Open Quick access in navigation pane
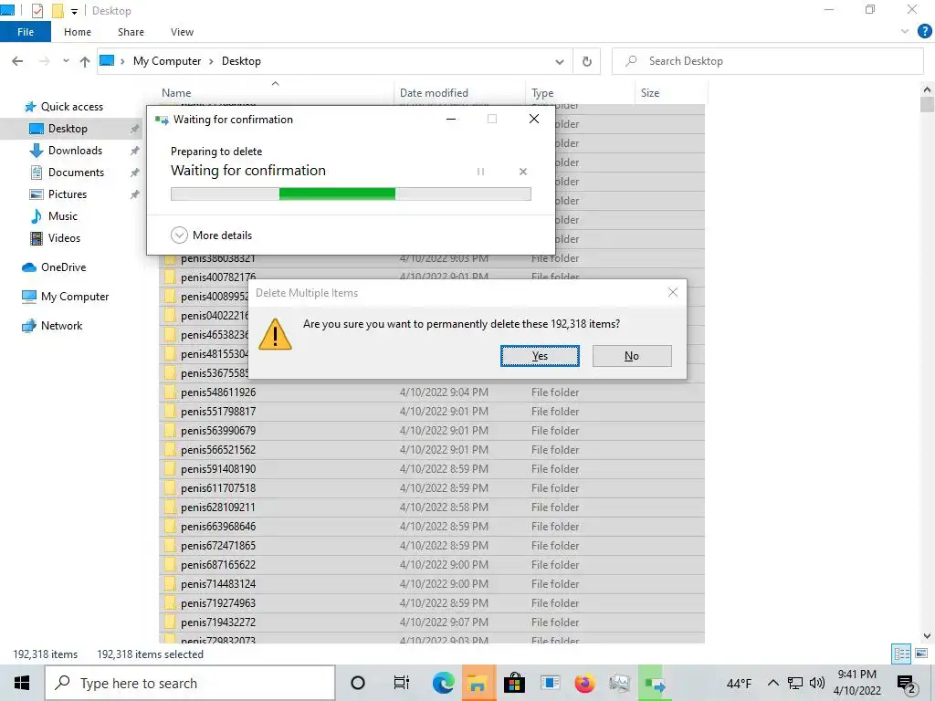 coord(71,107)
